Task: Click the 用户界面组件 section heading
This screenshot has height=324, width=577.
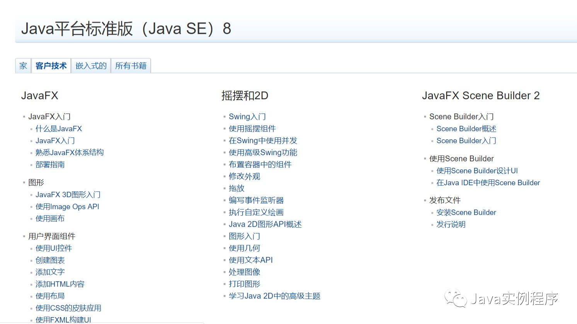Action: click(52, 236)
